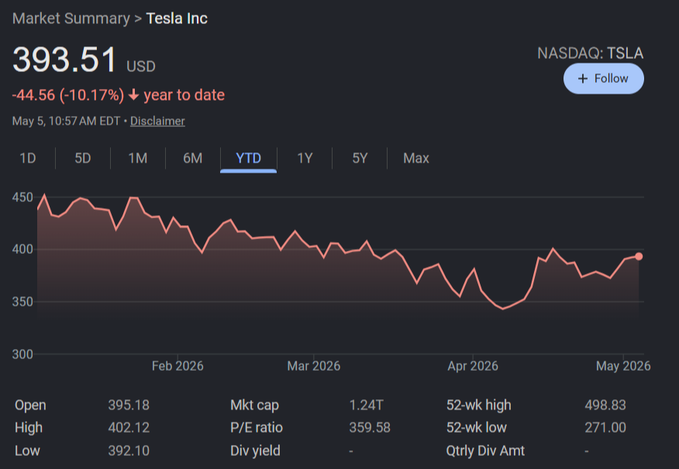The image size is (679, 469).
Task: Go back to Market Summary breadcrumb
Action: click(71, 19)
